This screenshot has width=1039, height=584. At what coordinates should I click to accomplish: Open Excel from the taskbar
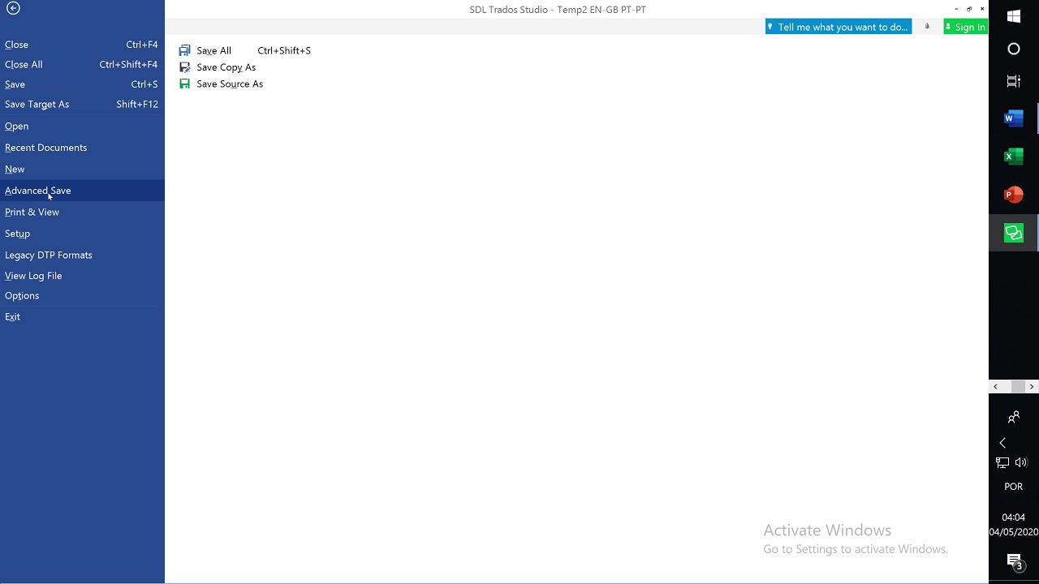pos(1014,157)
